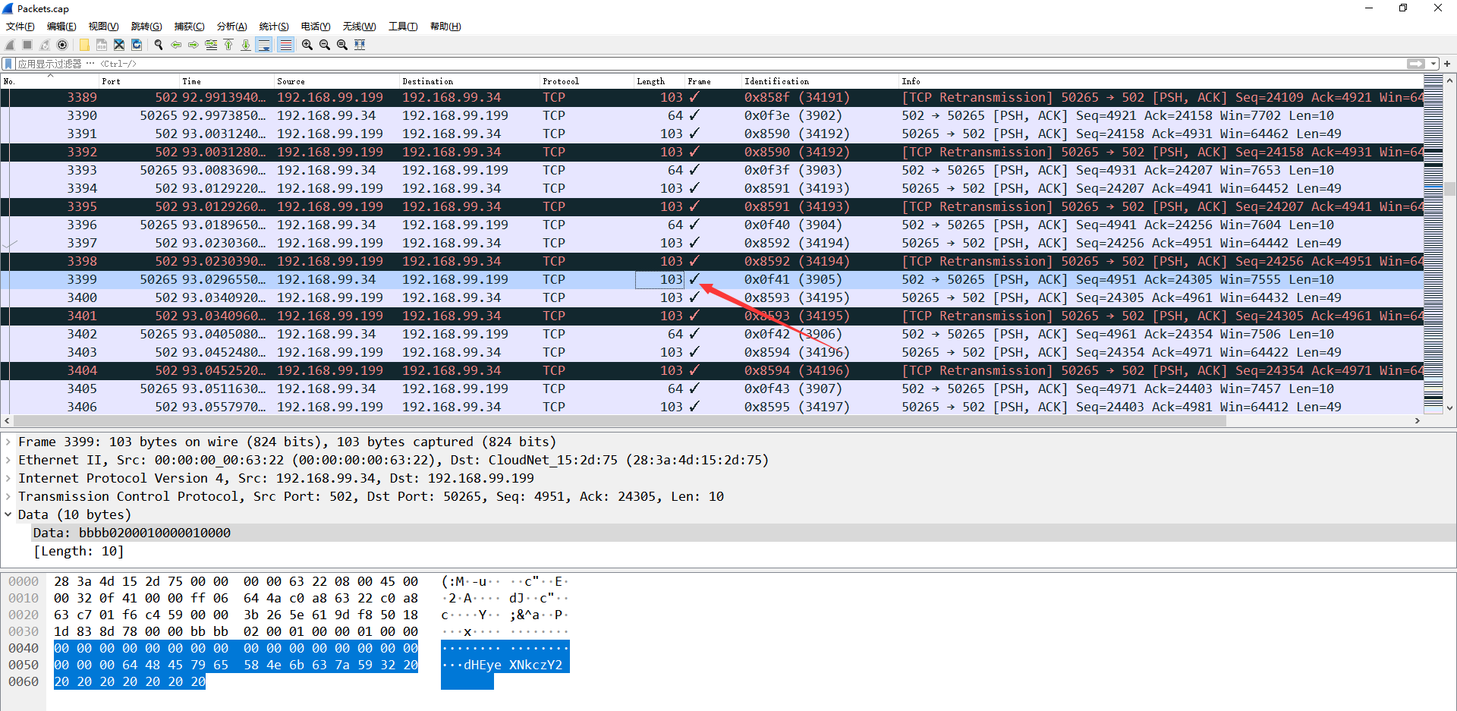1457x711 pixels.
Task: Open the 统计(S) menu
Action: pyautogui.click(x=274, y=27)
